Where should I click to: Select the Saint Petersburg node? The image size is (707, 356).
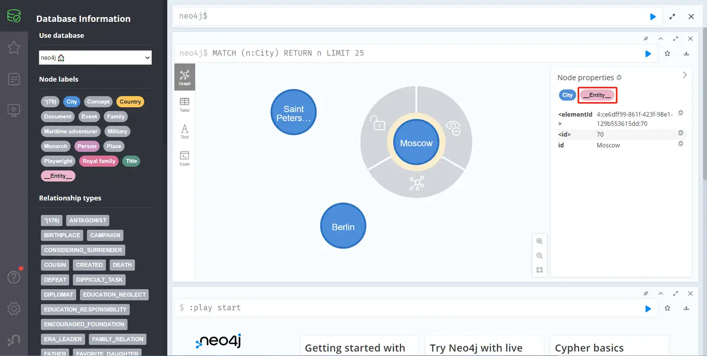(x=294, y=112)
